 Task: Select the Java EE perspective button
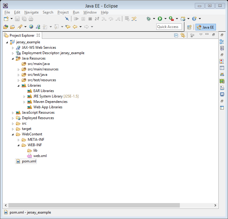206,27
